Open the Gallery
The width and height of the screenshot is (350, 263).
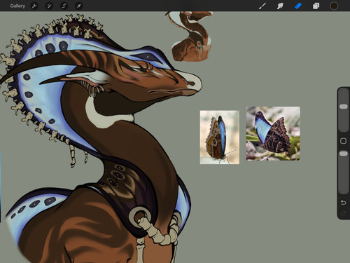(x=17, y=6)
